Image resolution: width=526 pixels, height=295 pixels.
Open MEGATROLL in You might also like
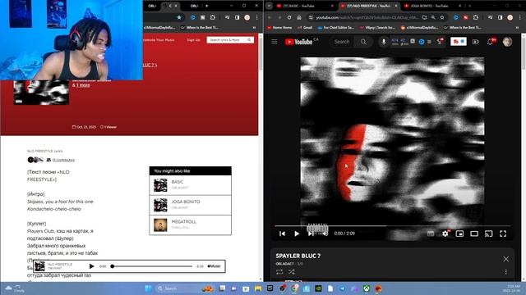(x=190, y=225)
